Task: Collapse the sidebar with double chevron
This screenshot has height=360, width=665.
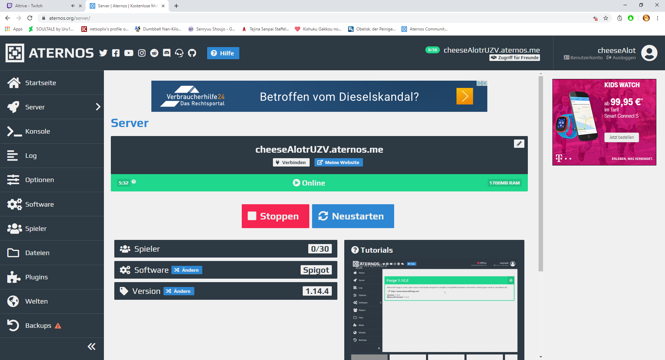Action: point(91,346)
